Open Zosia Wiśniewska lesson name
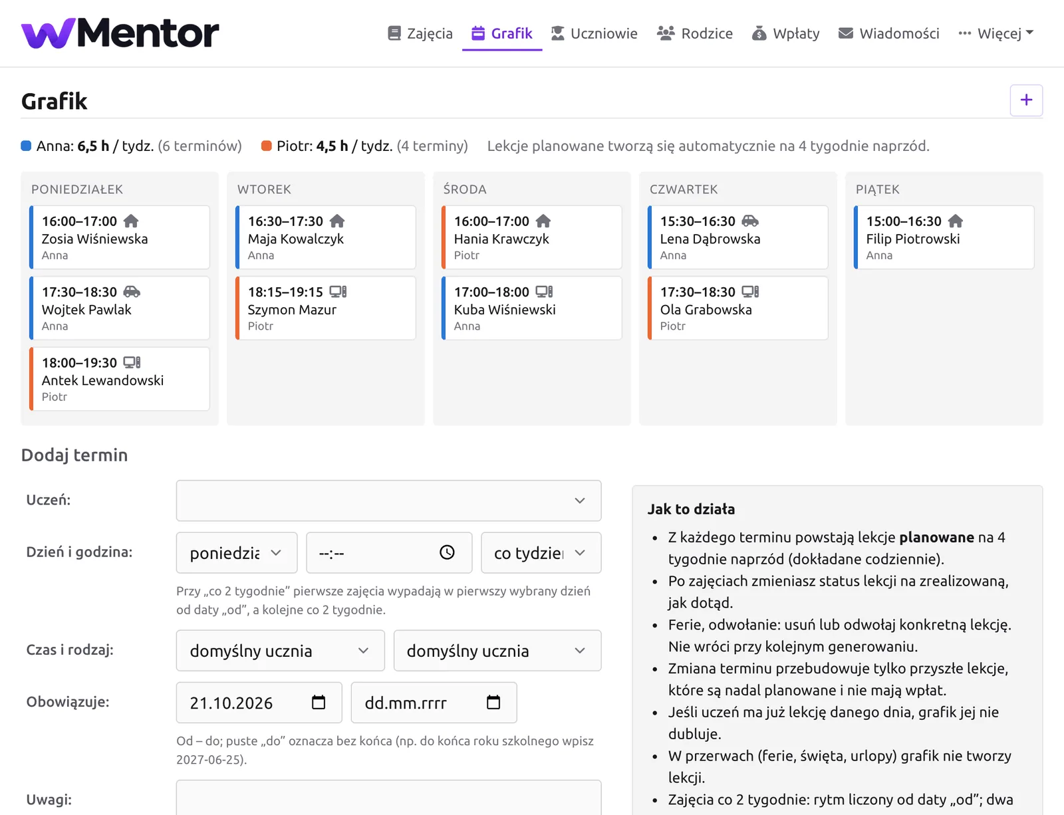Viewport: 1064px width, 815px height. point(95,239)
